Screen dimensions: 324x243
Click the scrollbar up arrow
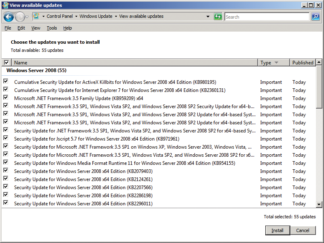[319, 63]
